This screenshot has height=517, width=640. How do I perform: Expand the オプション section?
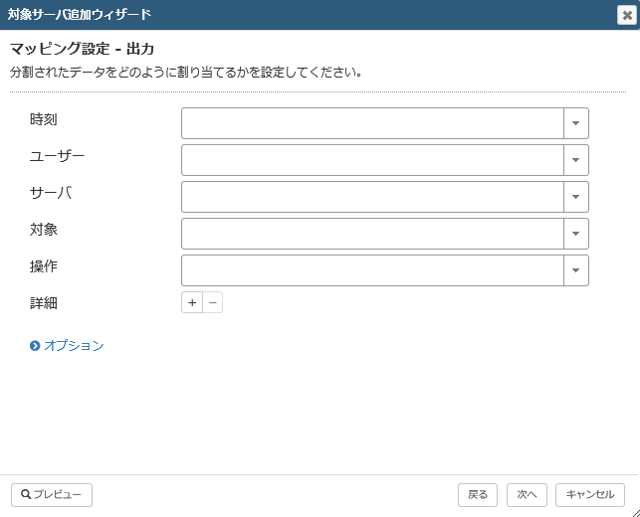coord(67,346)
